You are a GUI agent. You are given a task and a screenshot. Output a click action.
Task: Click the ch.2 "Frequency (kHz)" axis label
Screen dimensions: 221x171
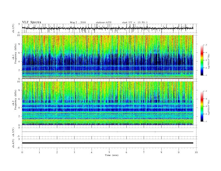(15, 100)
